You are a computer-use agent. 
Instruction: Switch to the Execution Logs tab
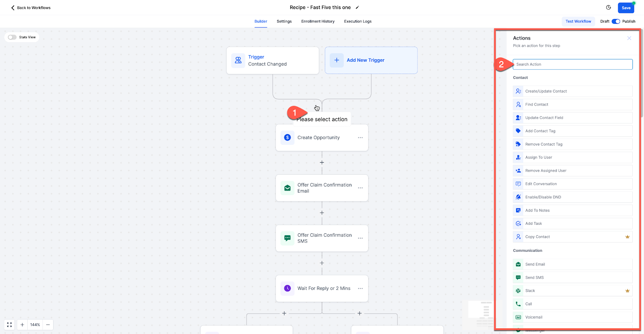(x=357, y=21)
